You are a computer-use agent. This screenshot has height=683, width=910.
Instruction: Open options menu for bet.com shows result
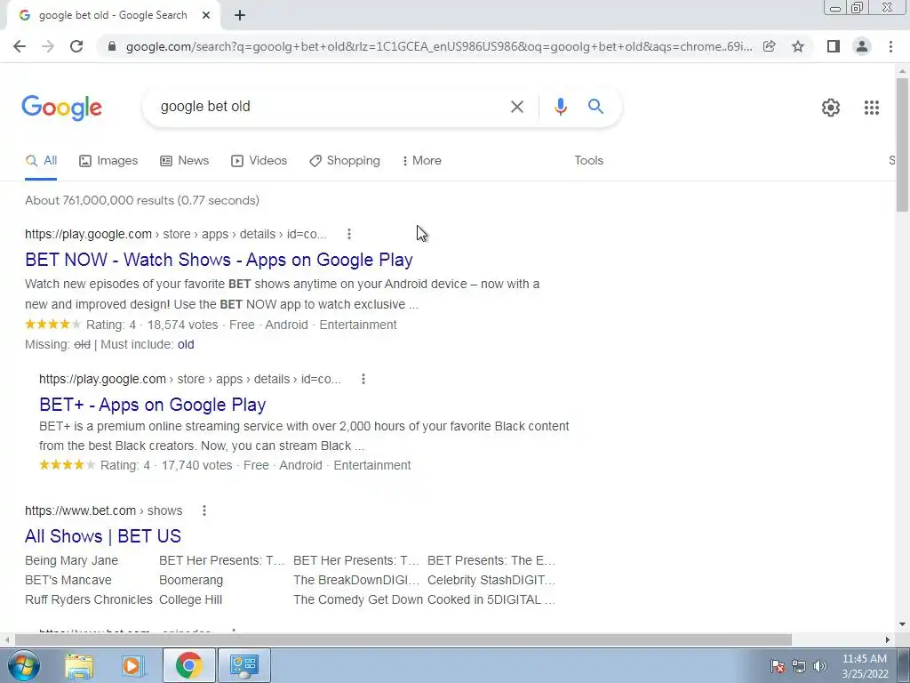(204, 510)
